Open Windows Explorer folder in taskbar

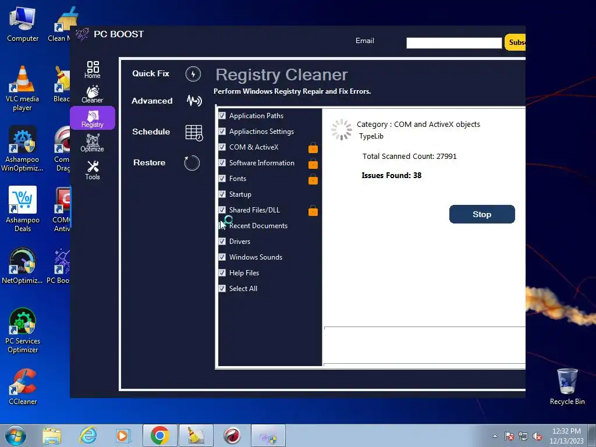pos(52,436)
